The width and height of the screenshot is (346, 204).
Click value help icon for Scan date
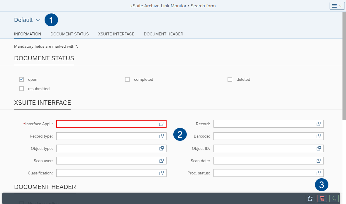point(318,161)
